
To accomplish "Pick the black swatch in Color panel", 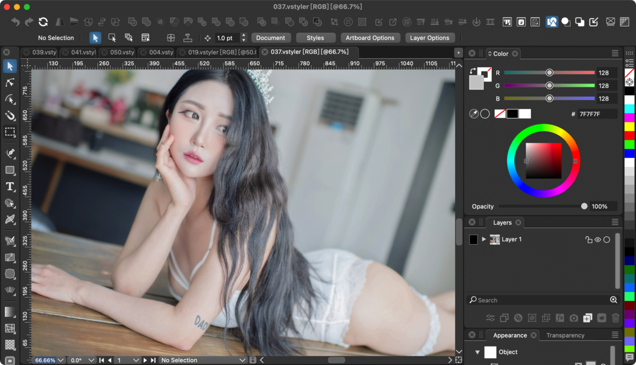I will tap(513, 114).
